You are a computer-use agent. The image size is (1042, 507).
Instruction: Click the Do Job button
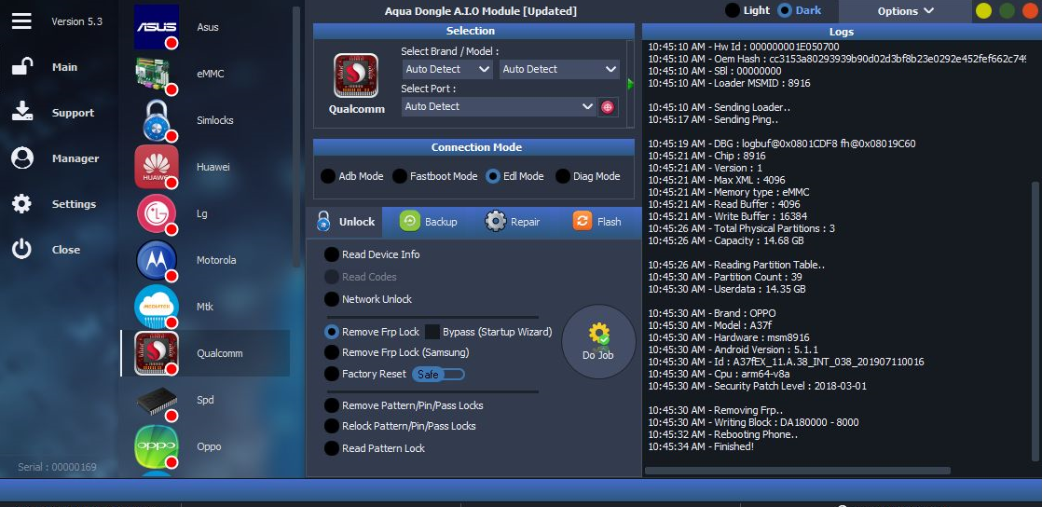click(x=598, y=341)
